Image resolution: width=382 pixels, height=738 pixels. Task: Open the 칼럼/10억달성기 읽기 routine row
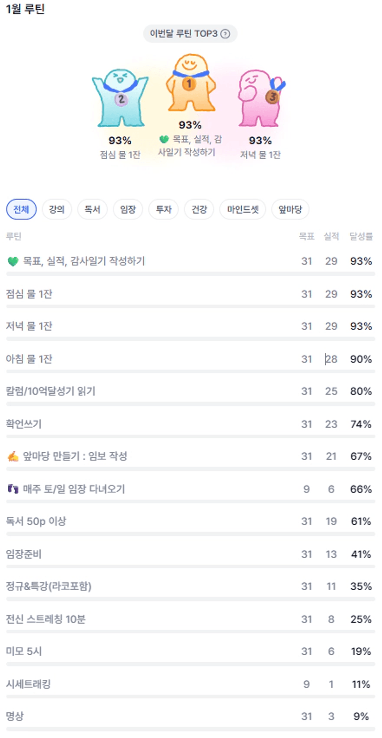click(x=51, y=391)
